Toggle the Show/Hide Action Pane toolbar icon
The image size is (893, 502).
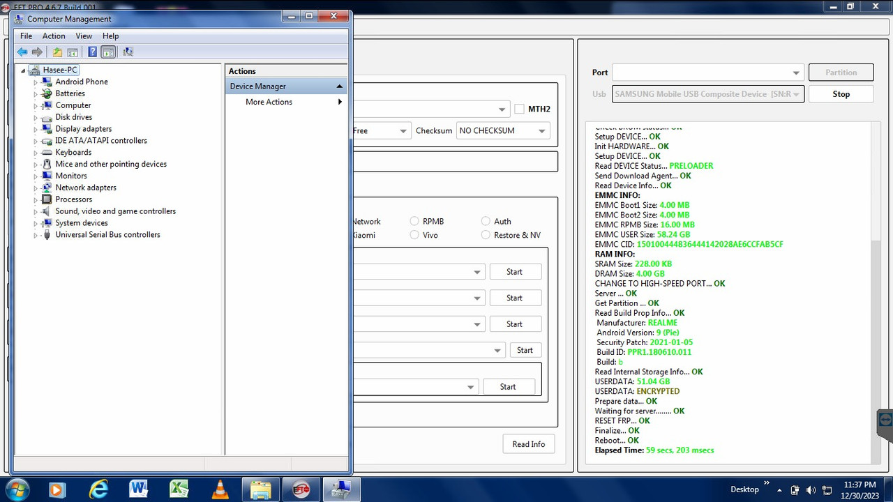[x=108, y=52]
